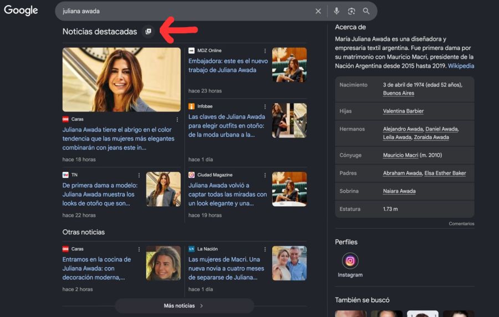Open Entramos en la cocina headline

click(96, 268)
